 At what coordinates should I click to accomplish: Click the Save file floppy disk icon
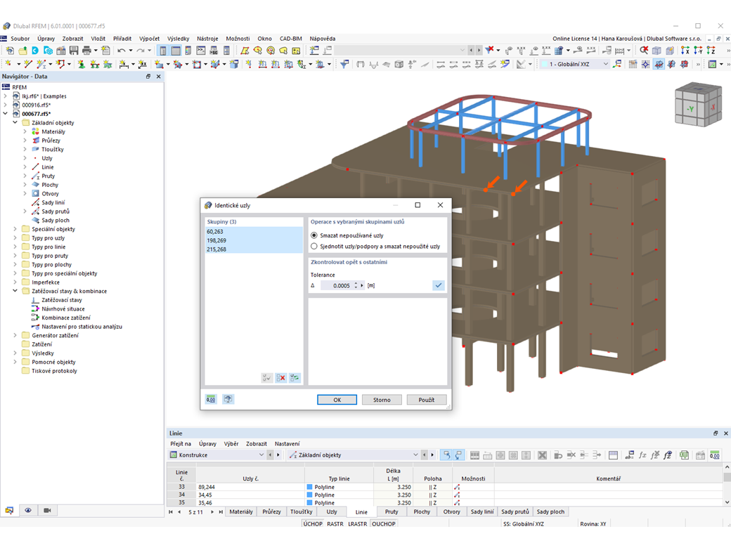(74, 51)
